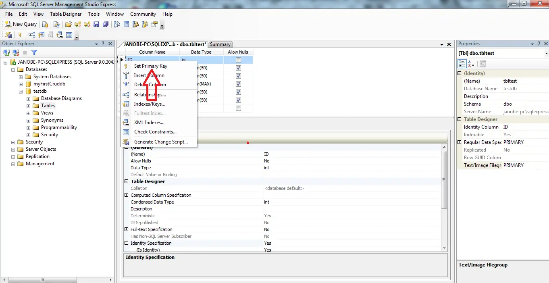Screen dimensions: 549x283
Task: Click the Categorized view icon in Properties
Action: click(462, 64)
